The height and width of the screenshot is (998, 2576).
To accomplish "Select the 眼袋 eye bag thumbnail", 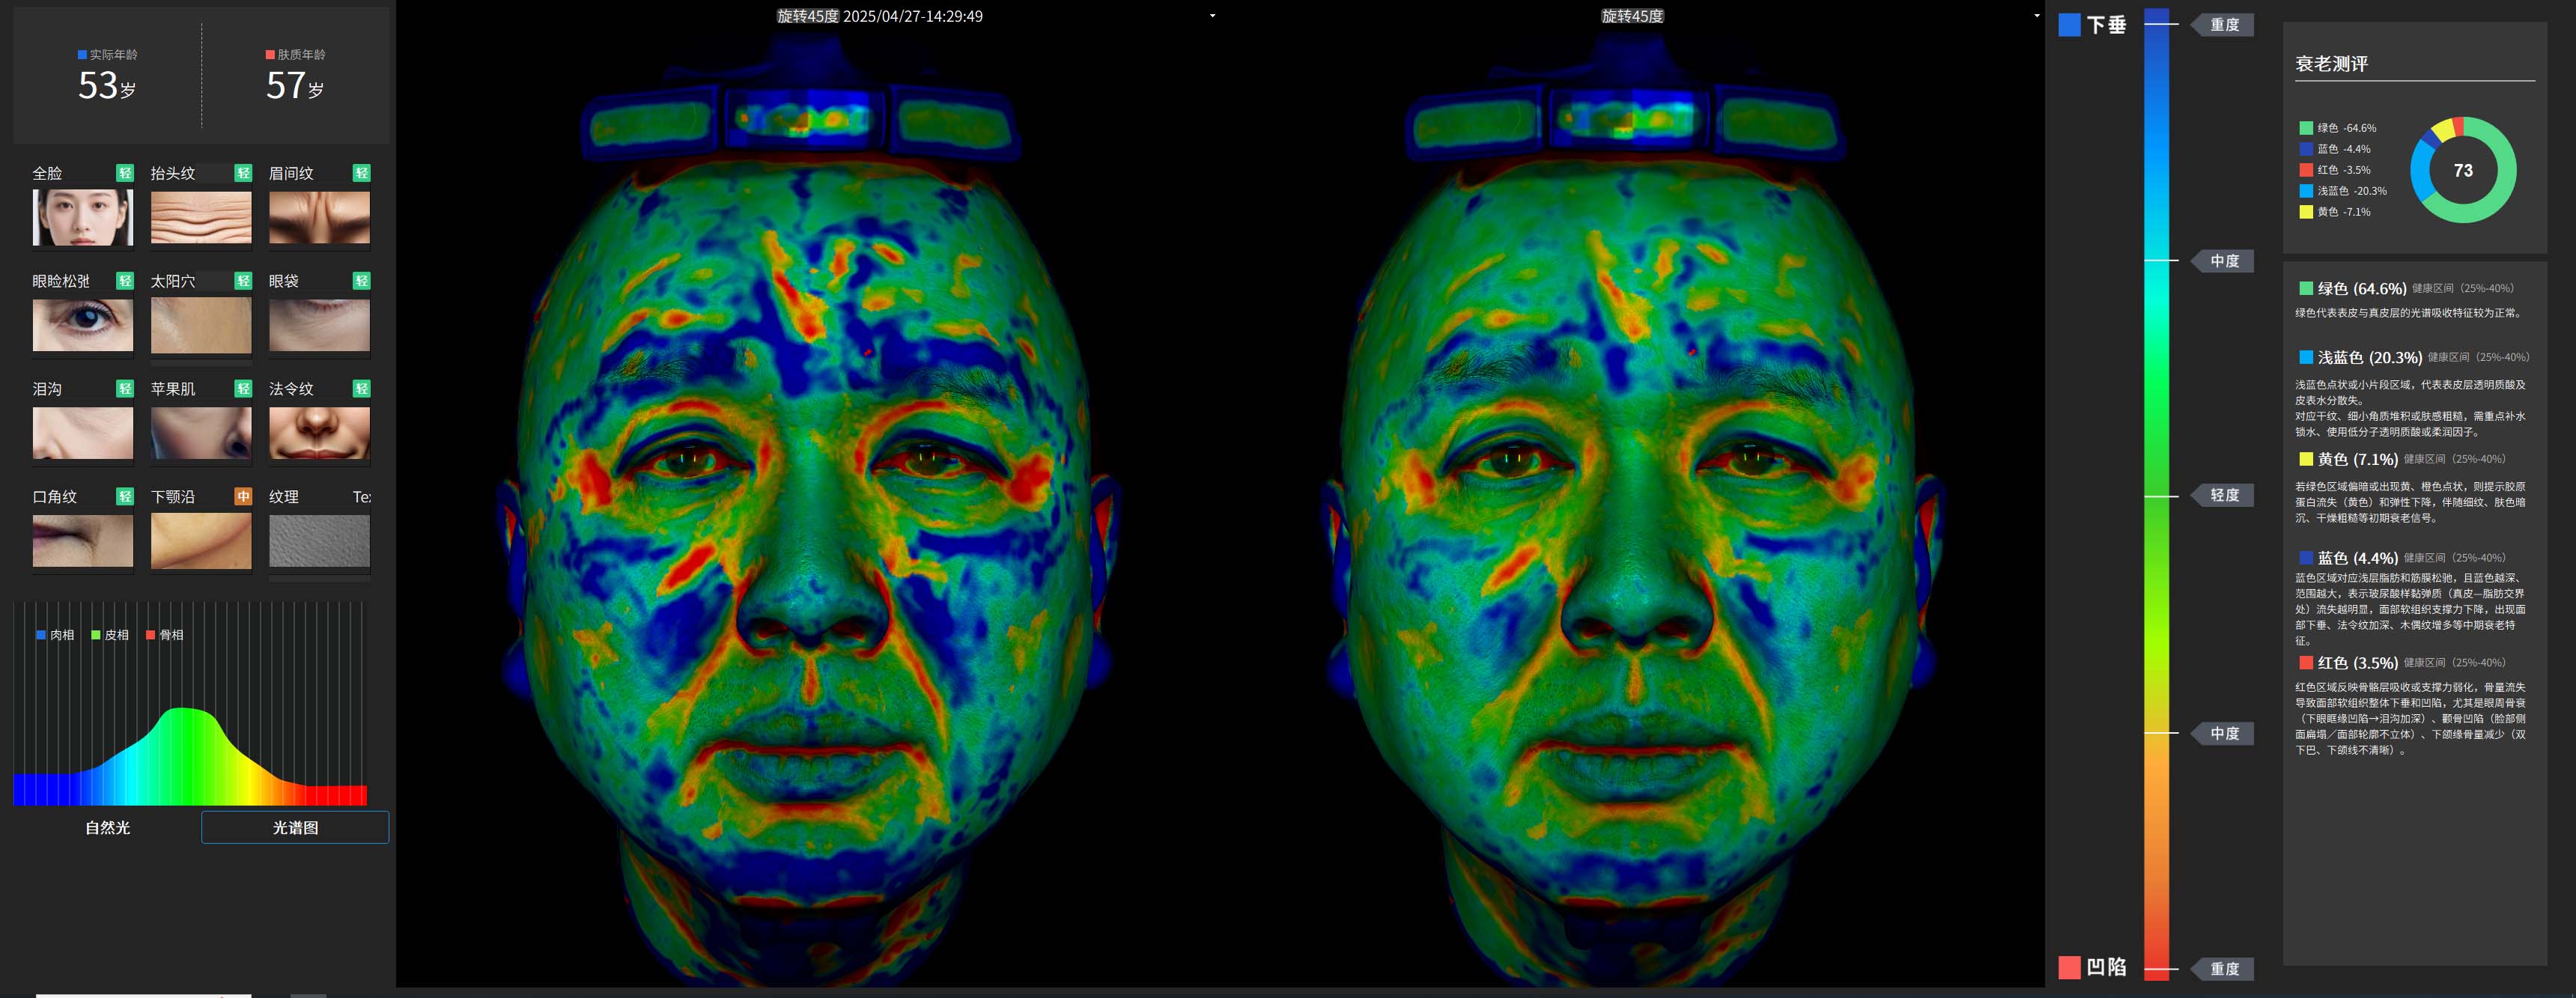I will (319, 325).
